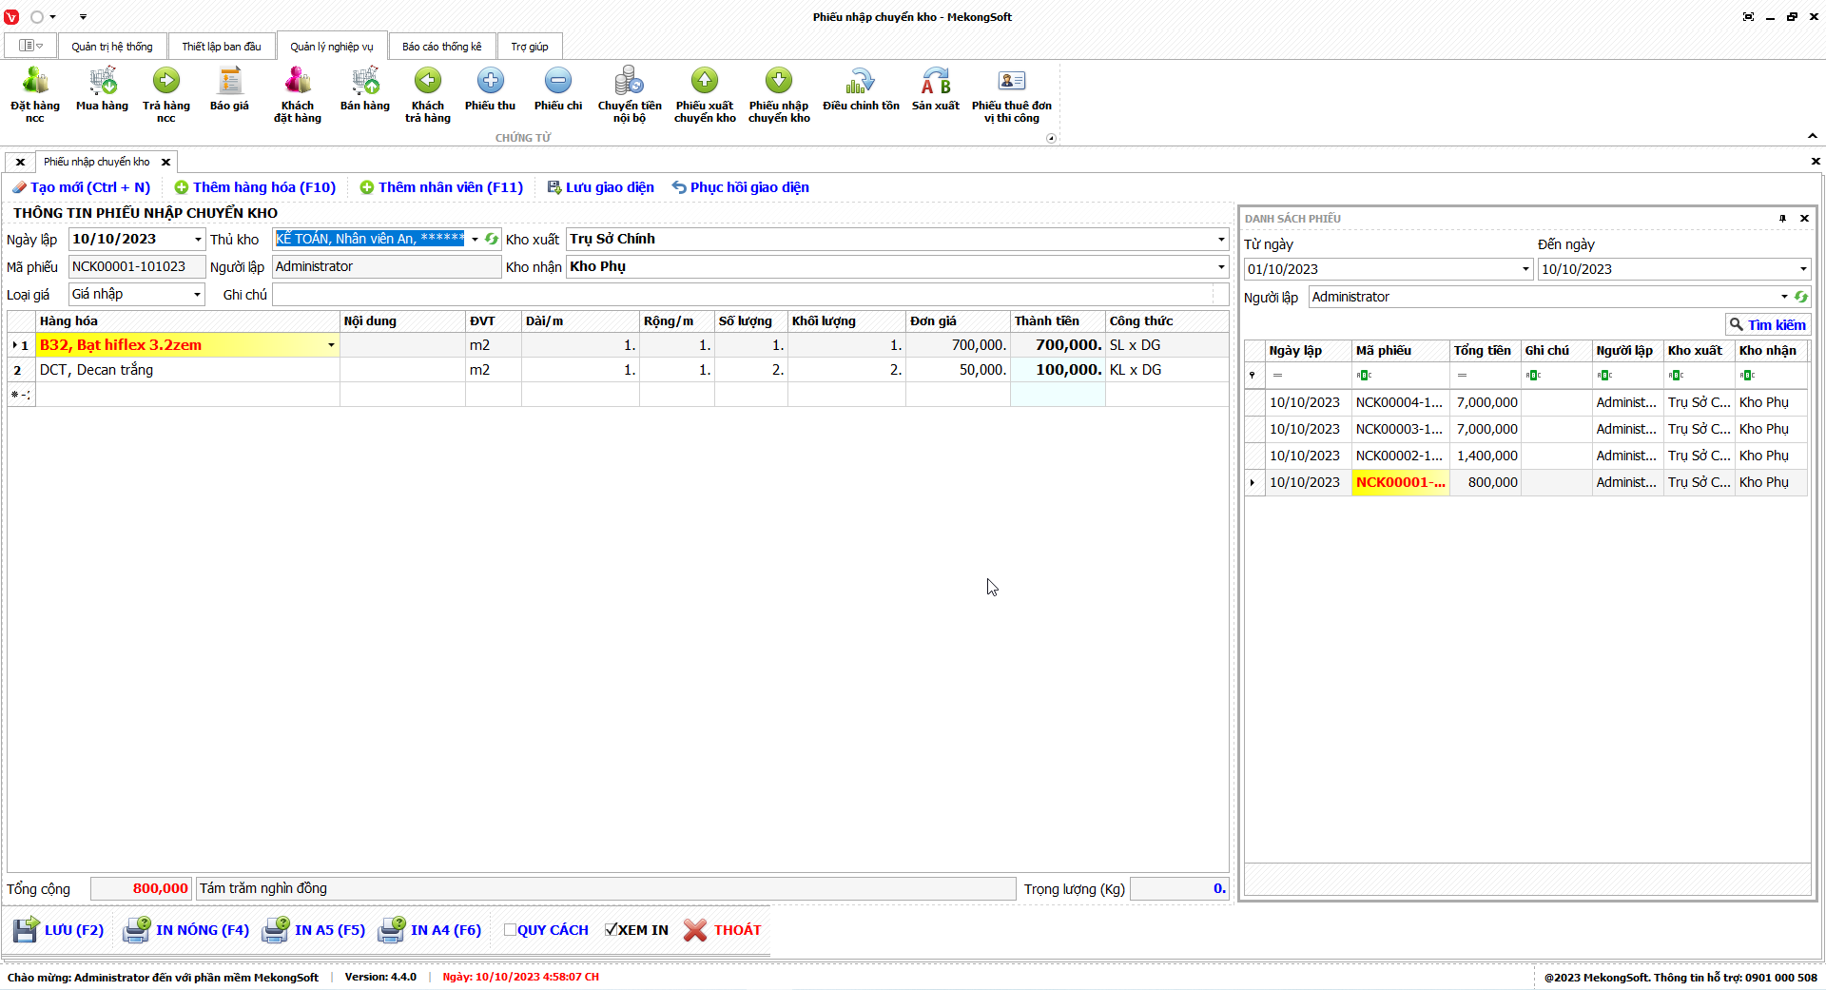Click the Ghi chú note field

tap(742, 295)
